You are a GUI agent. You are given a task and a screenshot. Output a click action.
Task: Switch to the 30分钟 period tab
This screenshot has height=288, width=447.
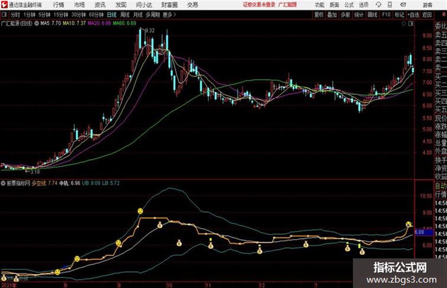pos(79,15)
